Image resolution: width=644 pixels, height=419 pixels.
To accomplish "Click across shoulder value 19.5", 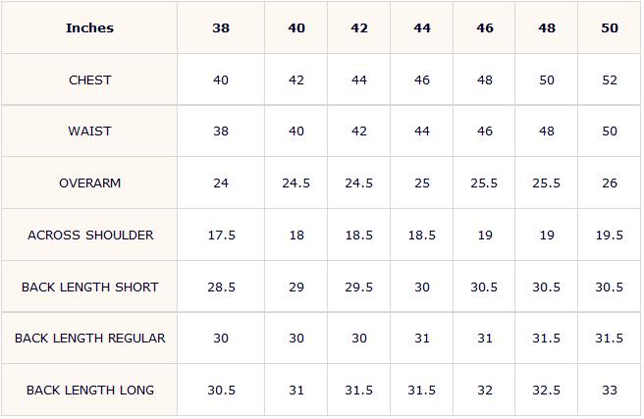I will click(x=610, y=236).
